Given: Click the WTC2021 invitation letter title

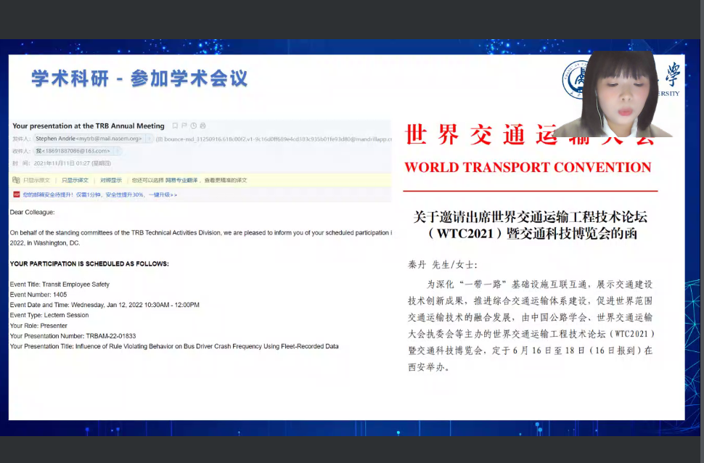Looking at the screenshot, I should pyautogui.click(x=531, y=225).
